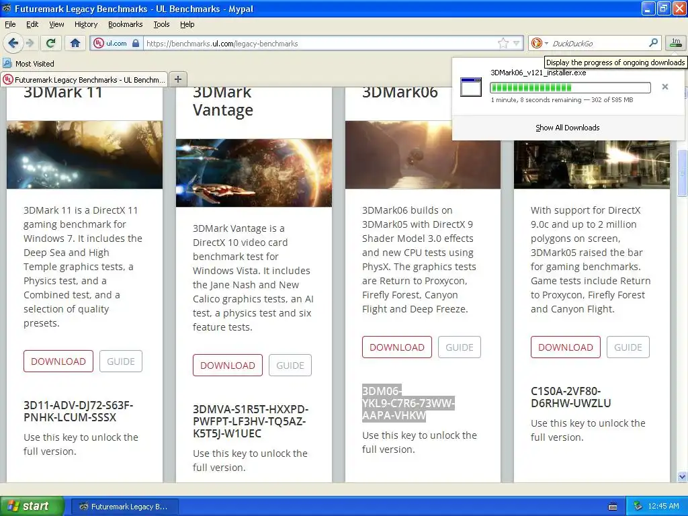
Task: Open the Windows start menu
Action: [x=32, y=506]
